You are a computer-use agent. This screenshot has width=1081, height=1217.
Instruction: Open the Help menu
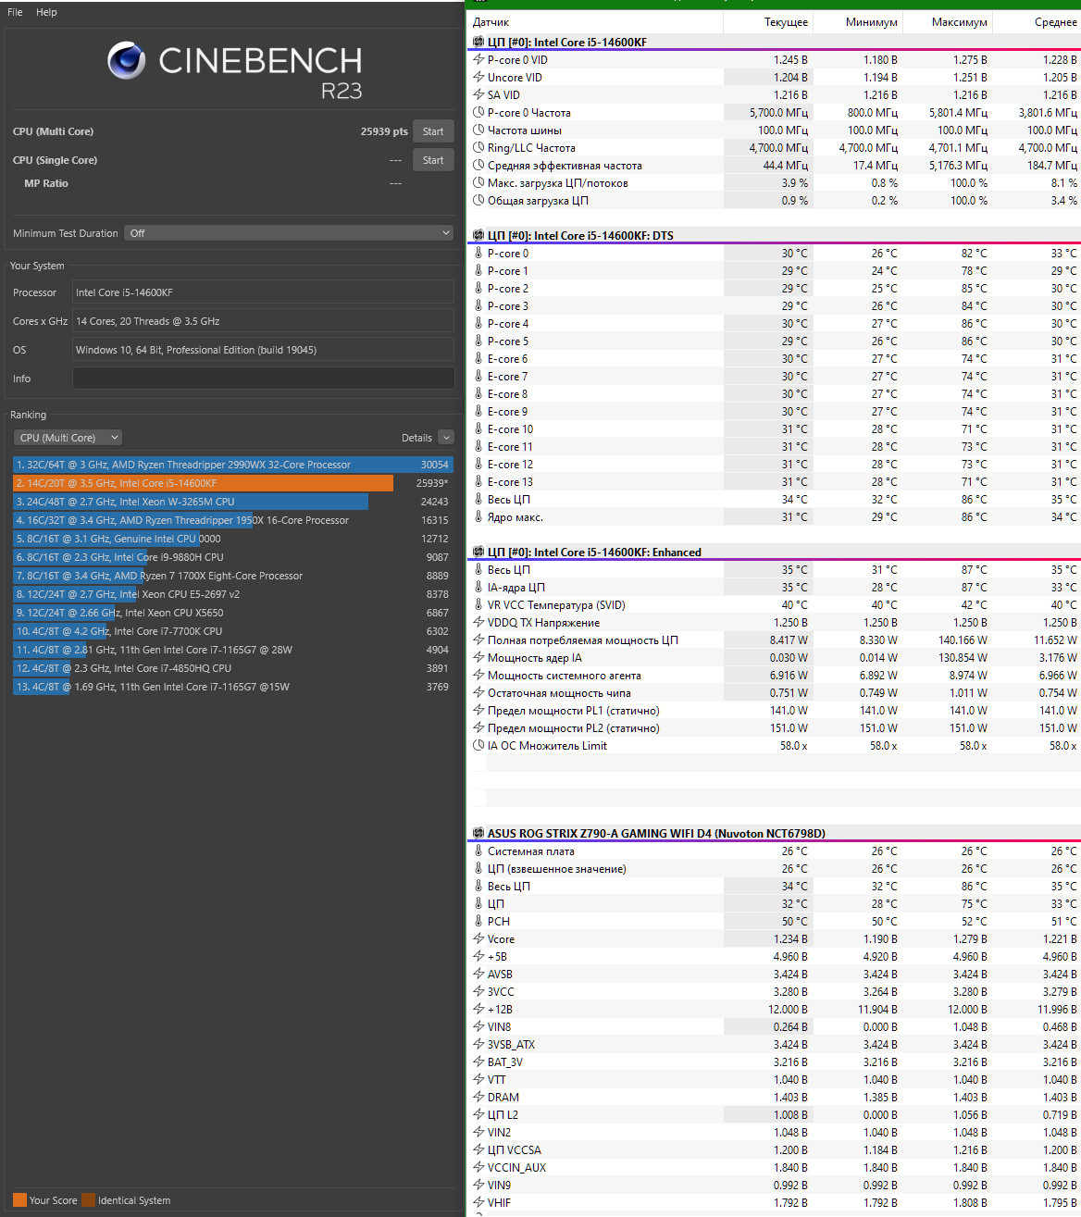pos(46,12)
